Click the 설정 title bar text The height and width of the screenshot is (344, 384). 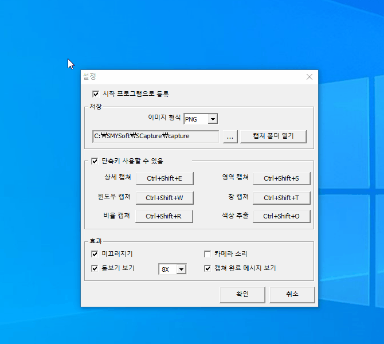89,77
